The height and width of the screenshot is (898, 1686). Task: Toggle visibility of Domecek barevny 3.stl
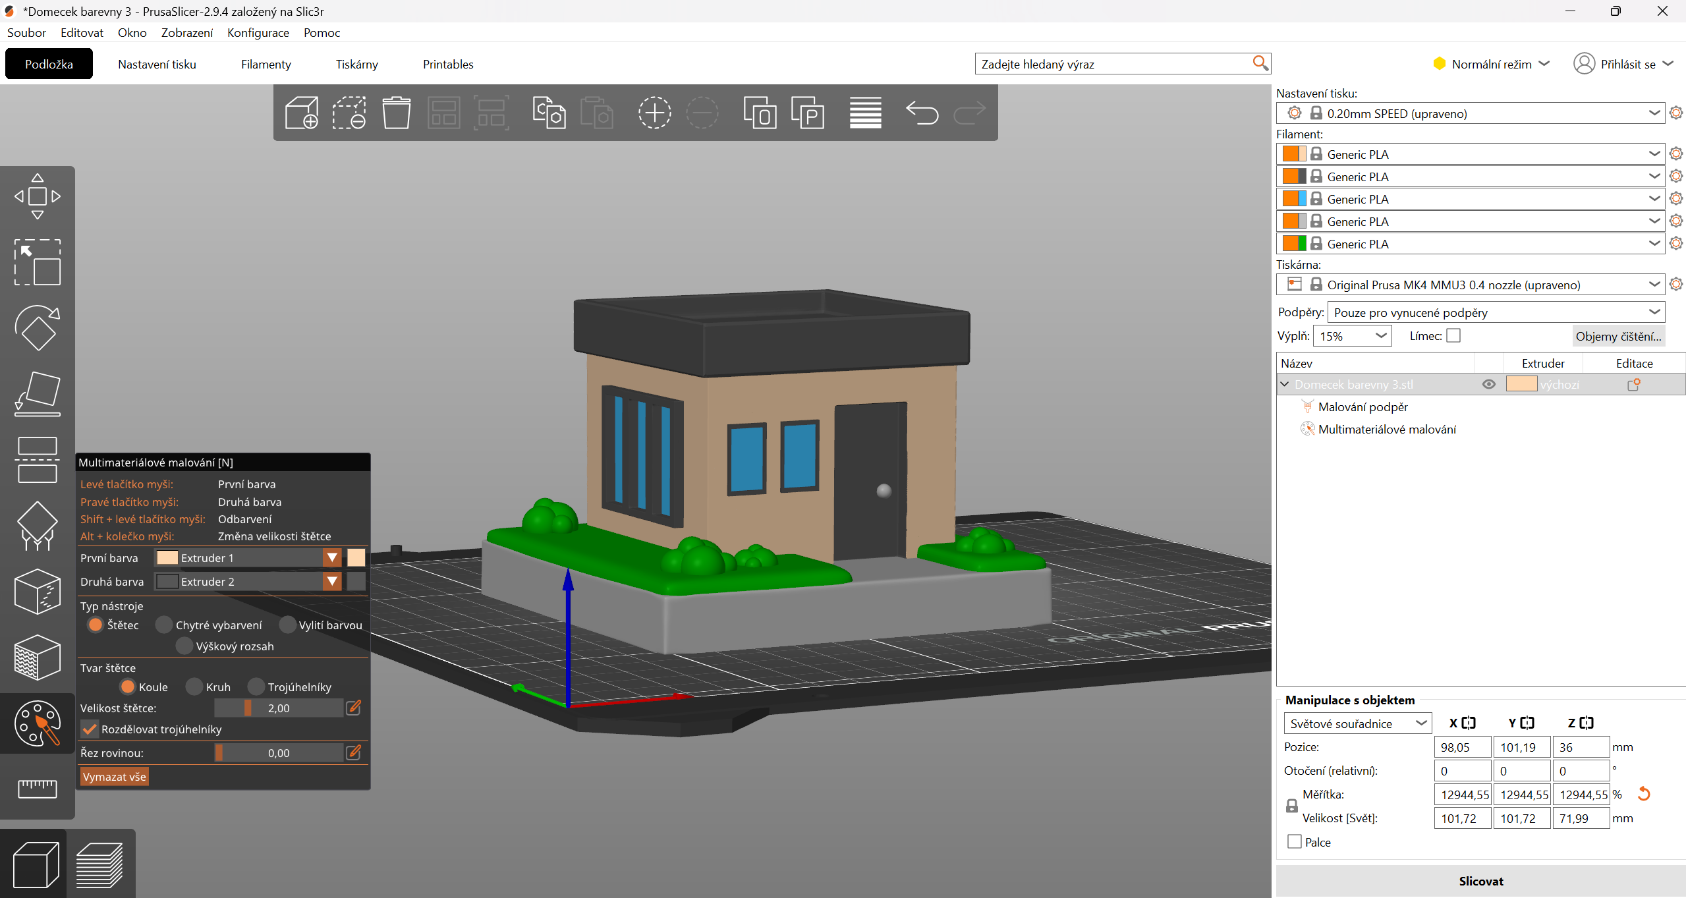(1488, 384)
